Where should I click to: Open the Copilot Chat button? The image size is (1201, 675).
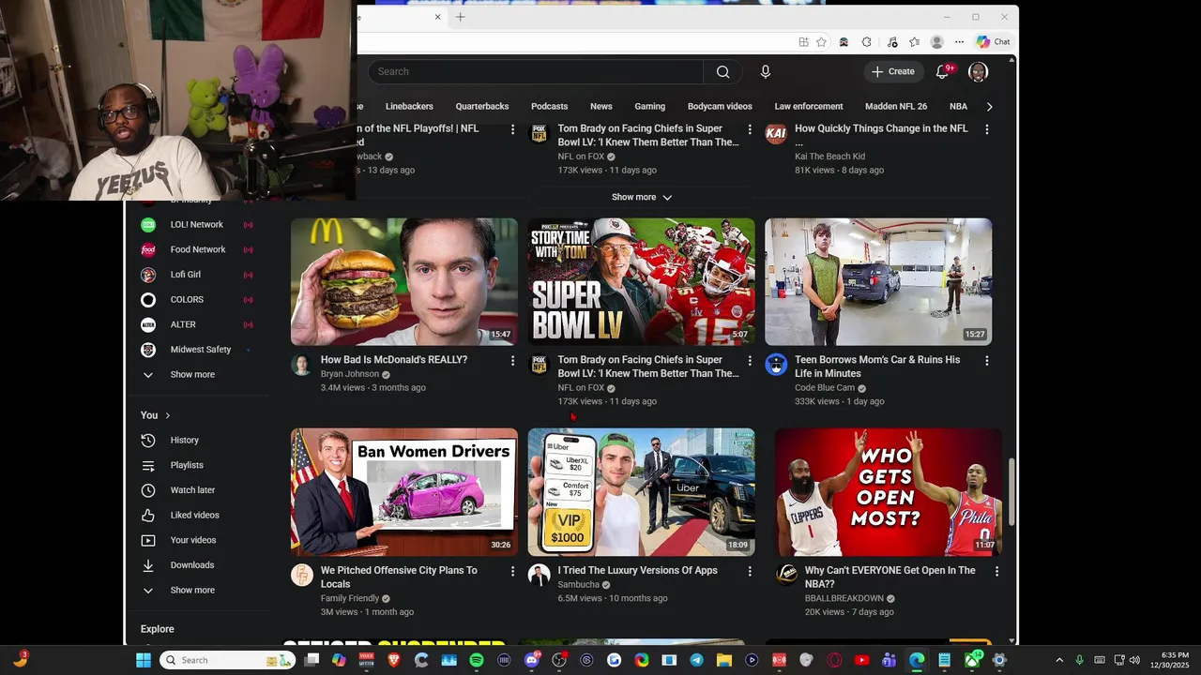pyautogui.click(x=994, y=42)
